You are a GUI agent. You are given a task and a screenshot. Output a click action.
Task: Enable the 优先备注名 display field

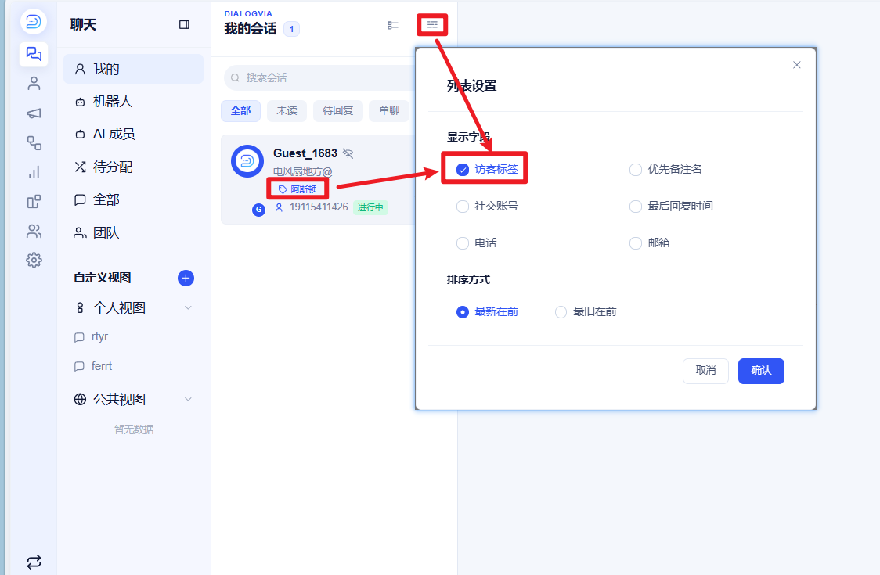(635, 170)
